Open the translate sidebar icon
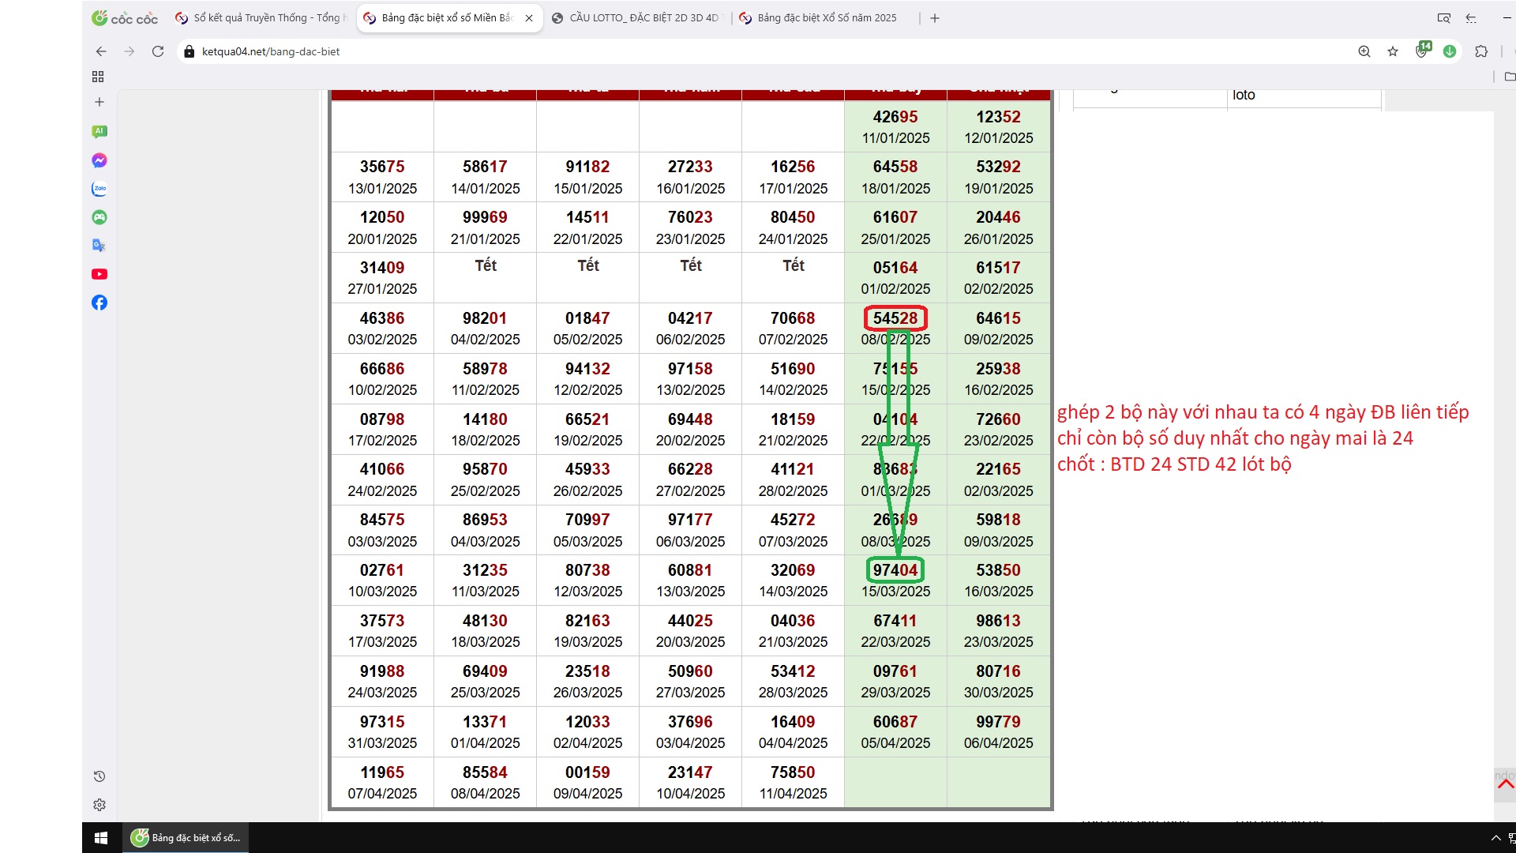Viewport: 1516px width, 853px height. point(99,246)
